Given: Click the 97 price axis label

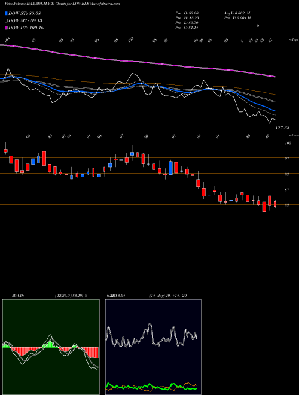Looking at the screenshot, I should 286,159.
